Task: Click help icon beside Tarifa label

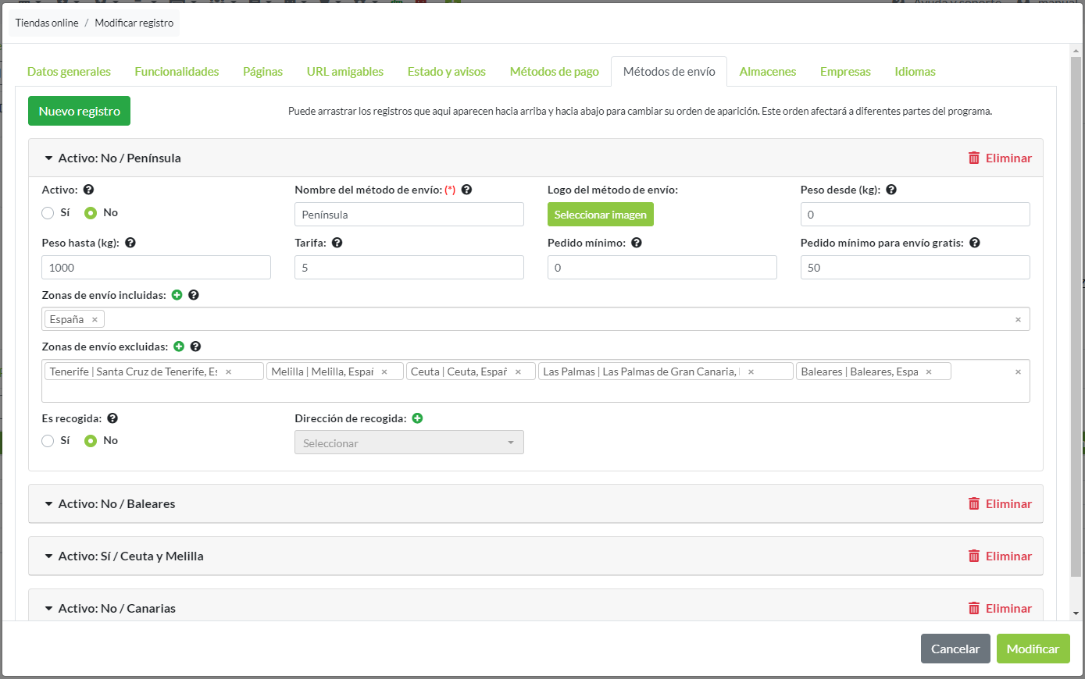Action: [x=337, y=243]
